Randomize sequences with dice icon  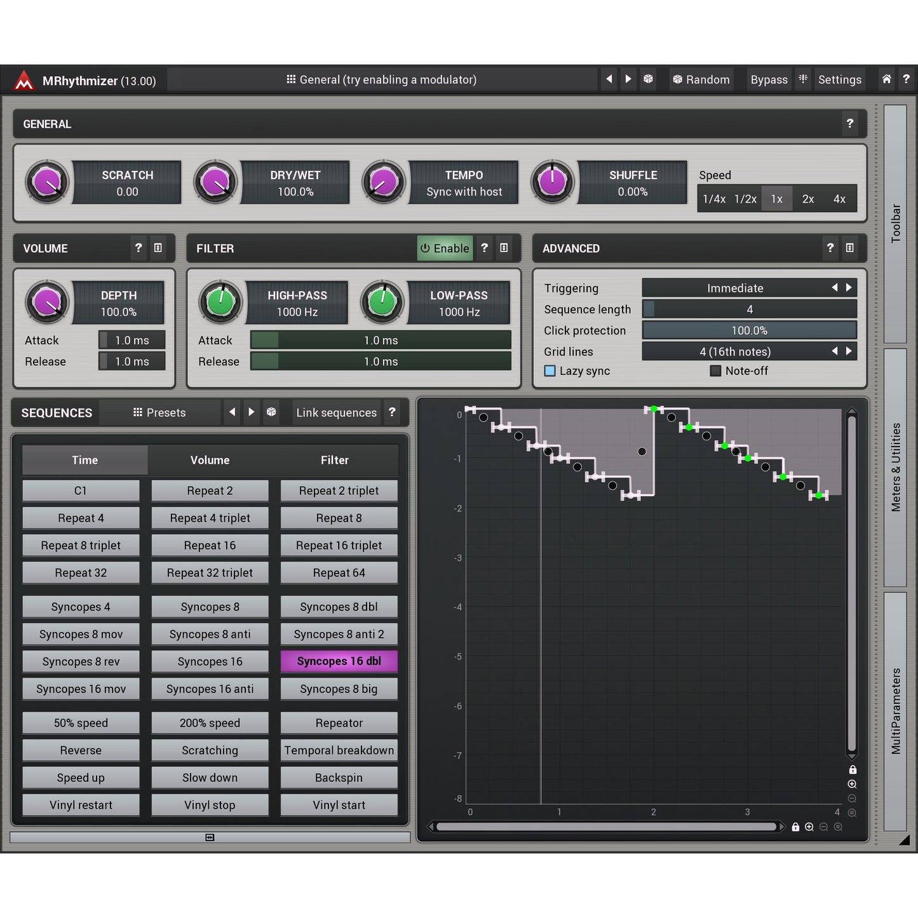271,412
